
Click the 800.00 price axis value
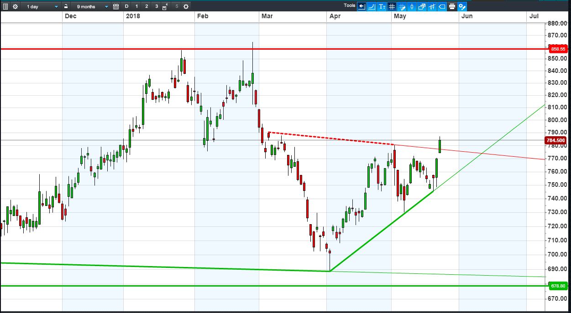point(557,120)
